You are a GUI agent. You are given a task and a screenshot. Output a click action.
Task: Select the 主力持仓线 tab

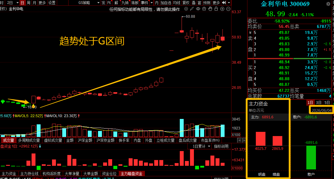[x=29, y=174]
